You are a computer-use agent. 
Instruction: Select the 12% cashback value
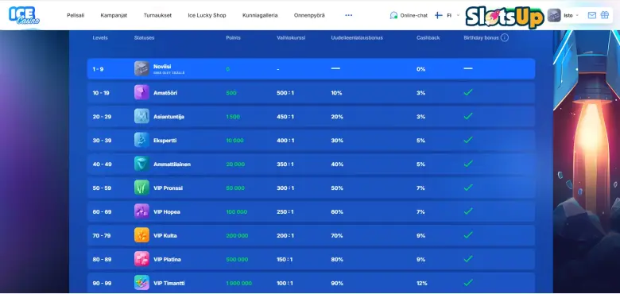tap(422, 284)
